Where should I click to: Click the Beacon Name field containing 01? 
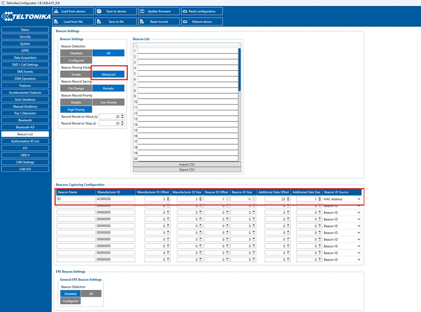point(76,199)
